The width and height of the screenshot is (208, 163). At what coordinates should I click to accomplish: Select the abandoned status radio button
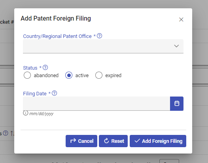click(x=27, y=75)
